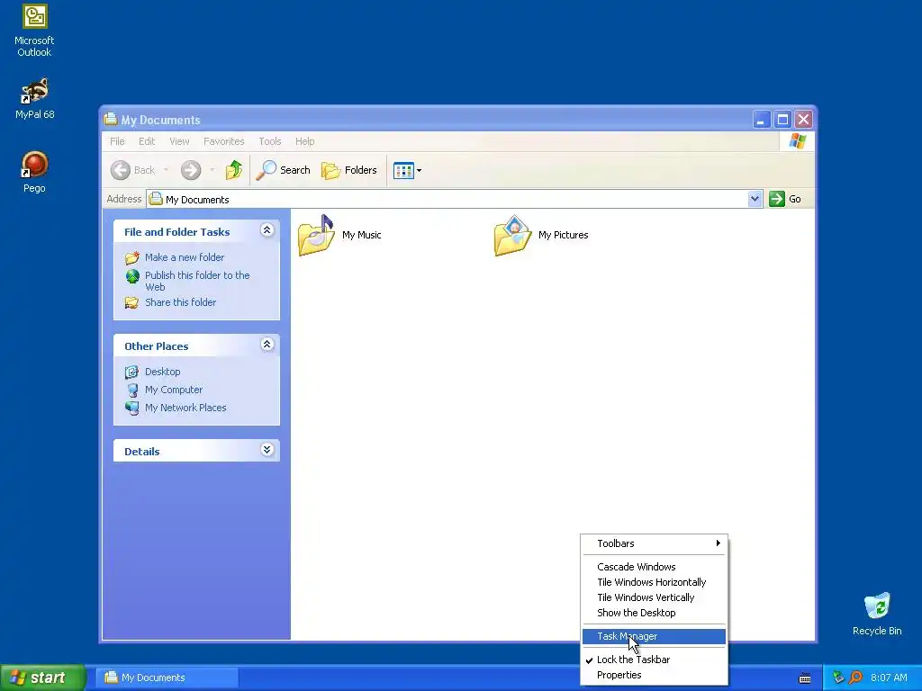This screenshot has width=922, height=691.
Task: Open My Network Places link
Action: (x=185, y=408)
